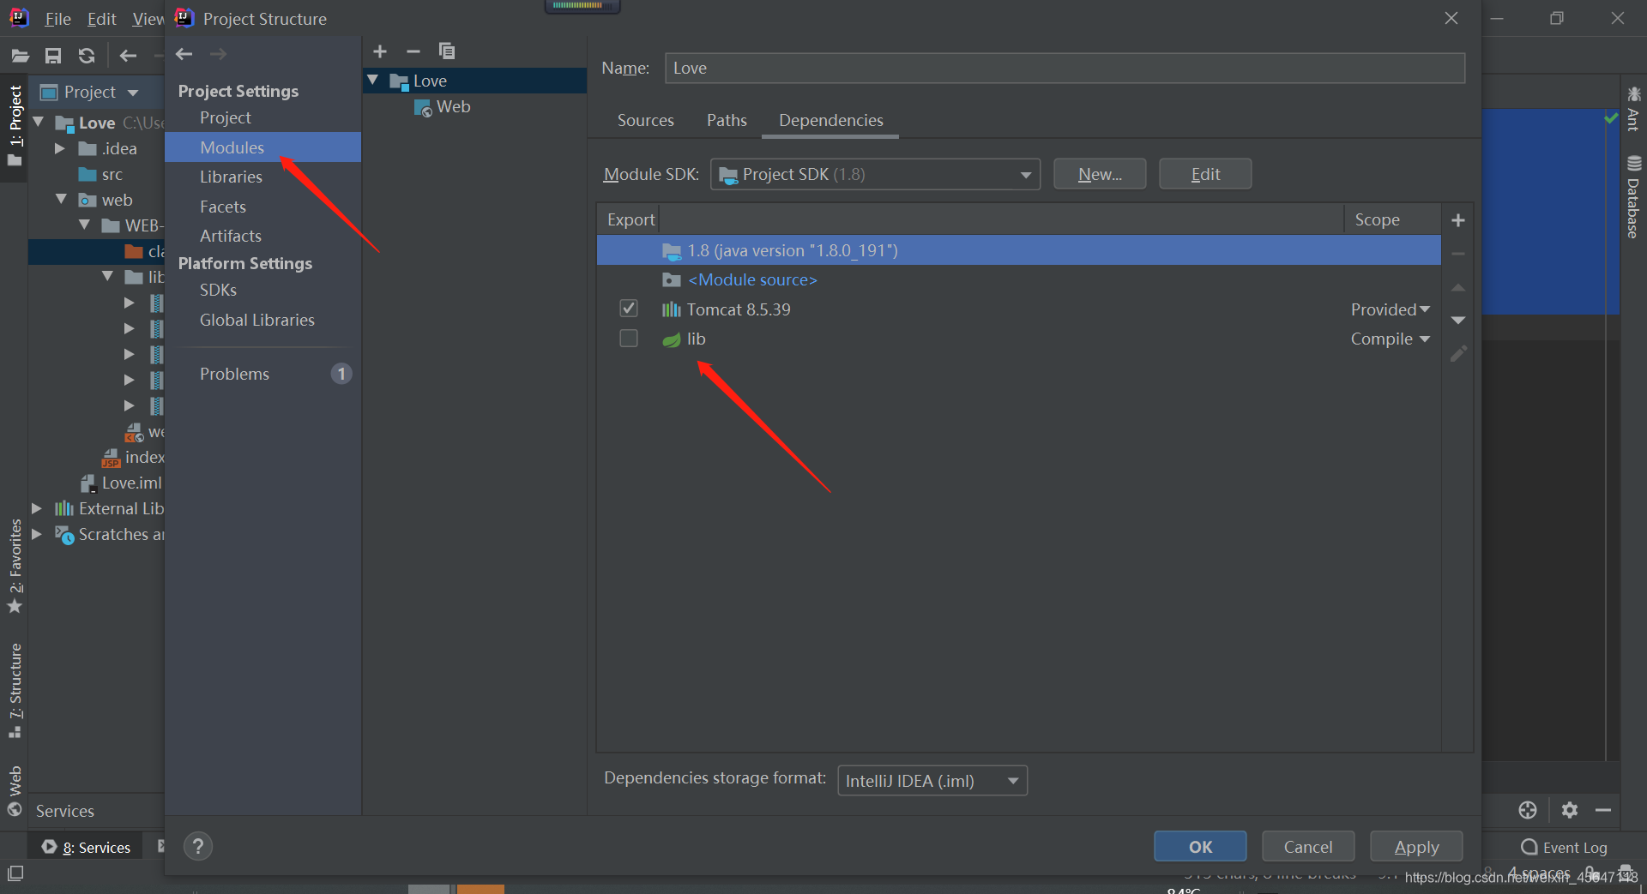The image size is (1647, 894).
Task: Open the Database tool window
Action: (x=1633, y=197)
